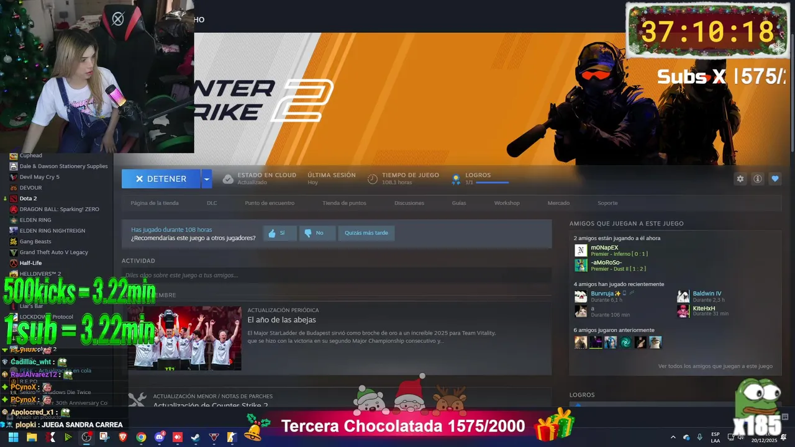Open El año de las abejas thumbnail

coord(184,338)
